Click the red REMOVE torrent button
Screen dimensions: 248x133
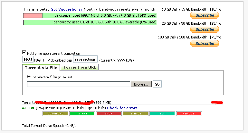189,114
